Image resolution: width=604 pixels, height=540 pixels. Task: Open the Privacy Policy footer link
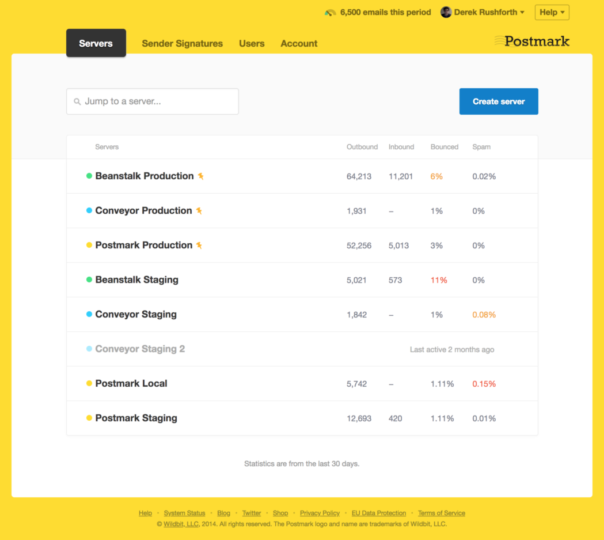coord(320,513)
